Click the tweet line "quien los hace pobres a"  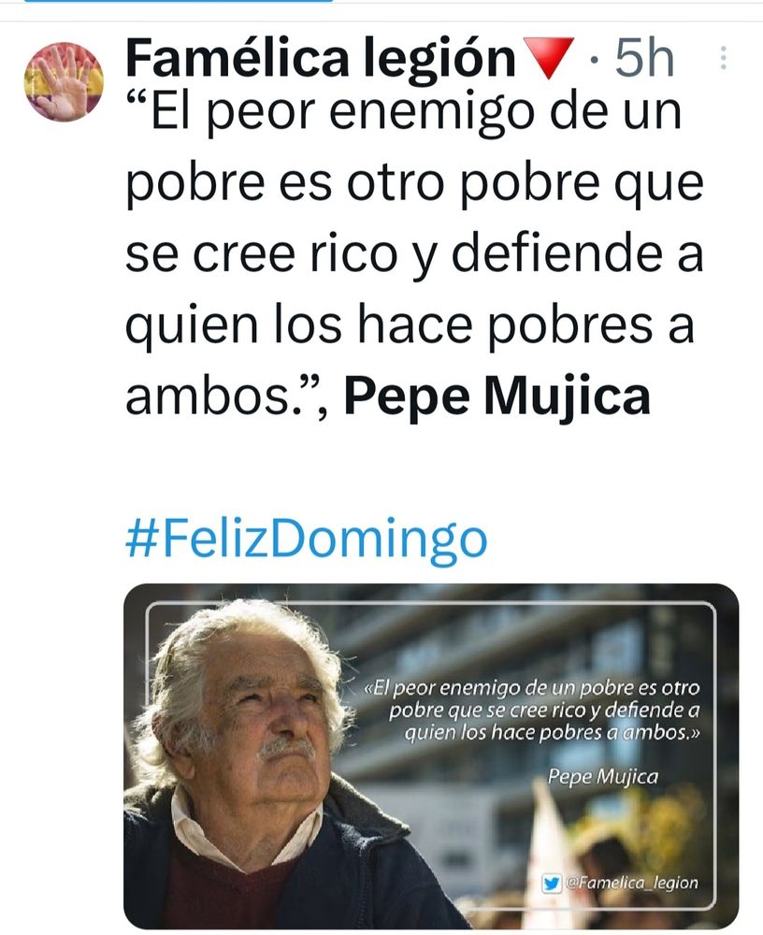pos(410,326)
